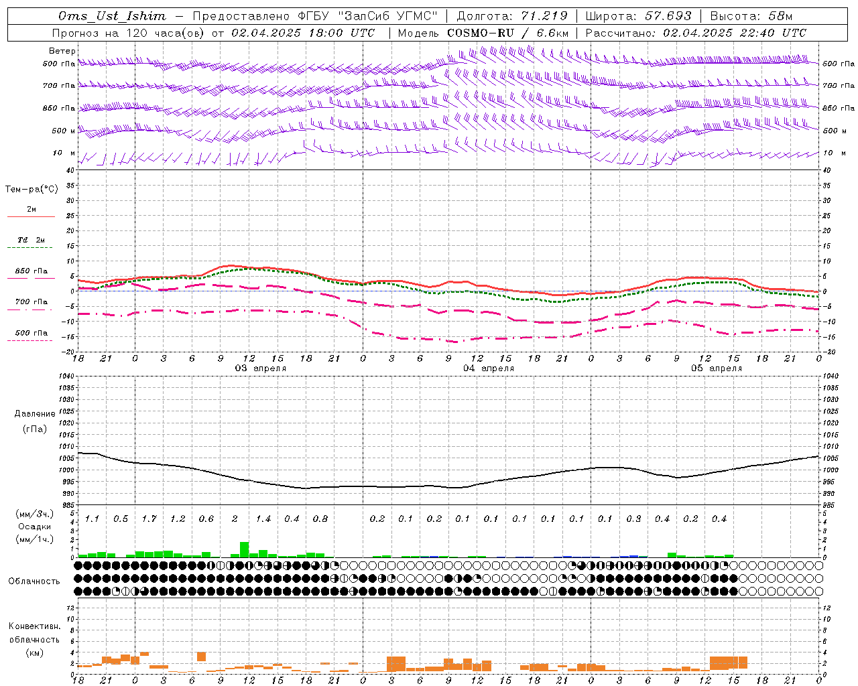The width and height of the screenshot is (858, 686).
Task: Click the Облачность cloud cover label
Action: pyautogui.click(x=34, y=581)
